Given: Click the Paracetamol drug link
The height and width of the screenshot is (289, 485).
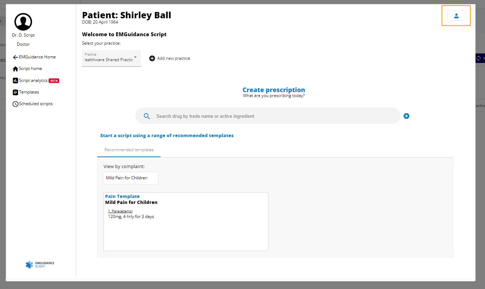Looking at the screenshot, I should click(x=120, y=211).
